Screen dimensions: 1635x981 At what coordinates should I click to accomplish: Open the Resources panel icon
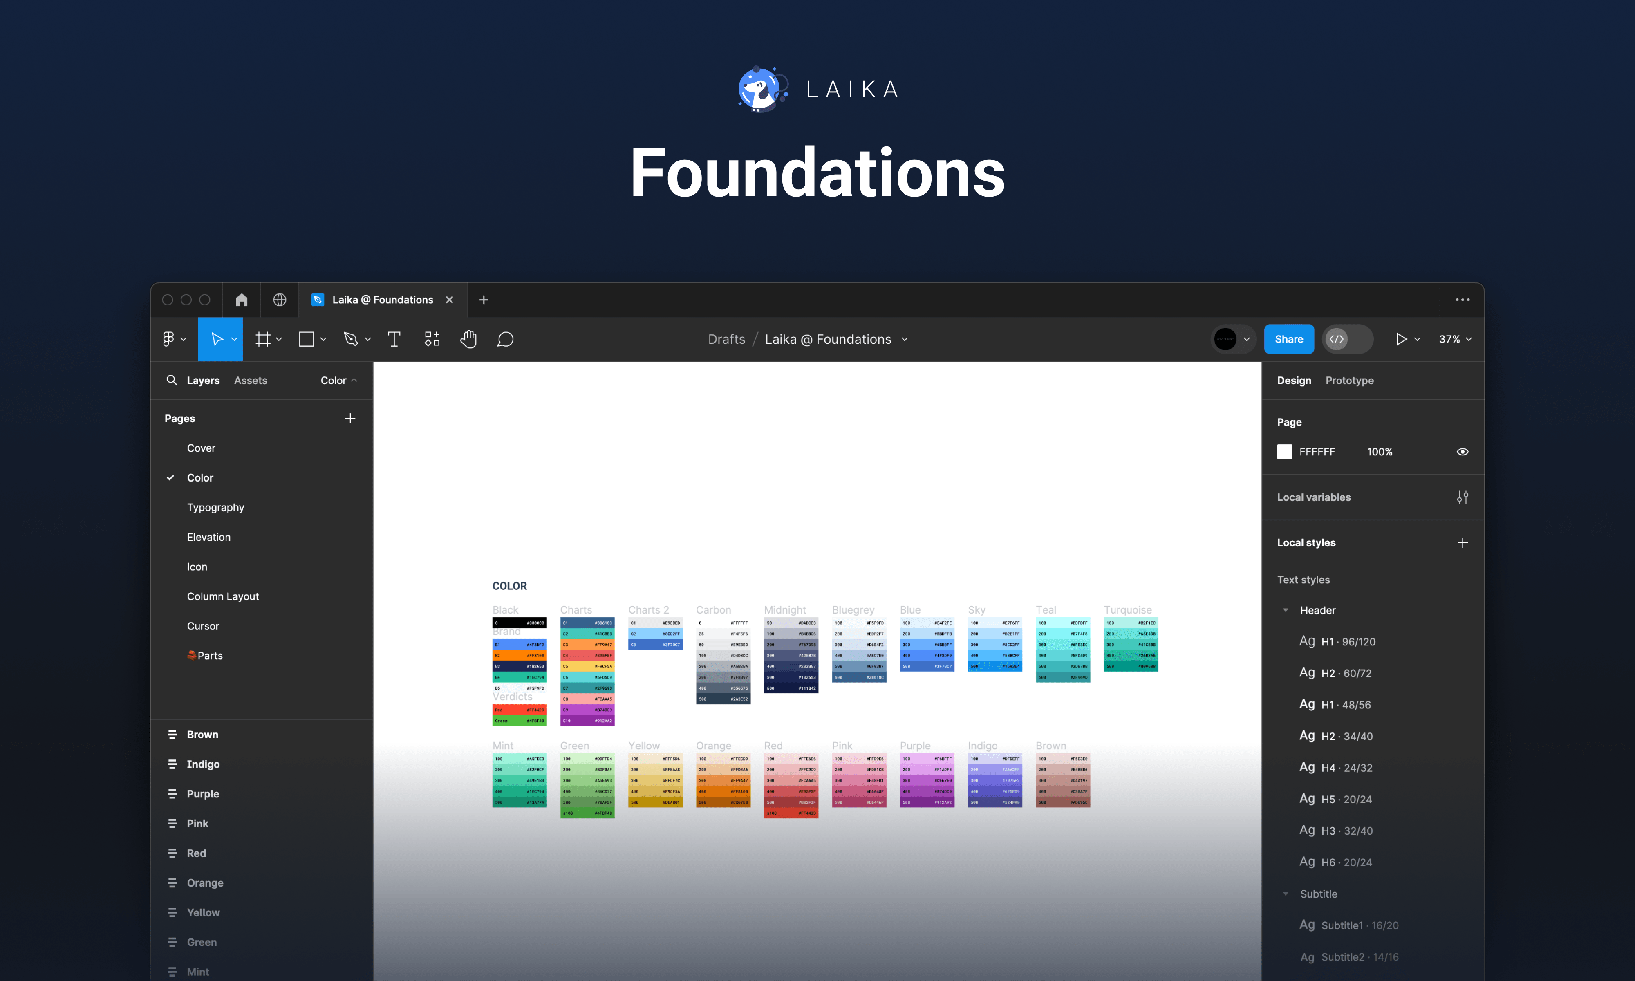(432, 339)
